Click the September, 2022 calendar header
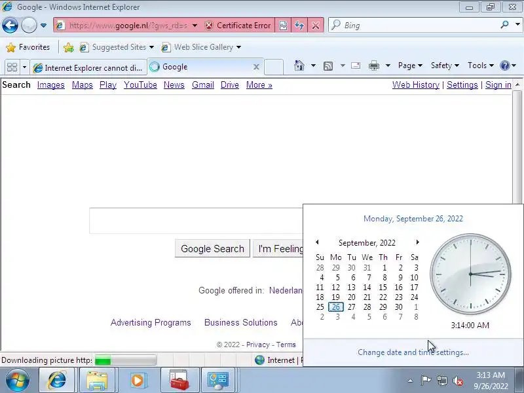Viewport: 524px width, 393px height. [x=367, y=242]
